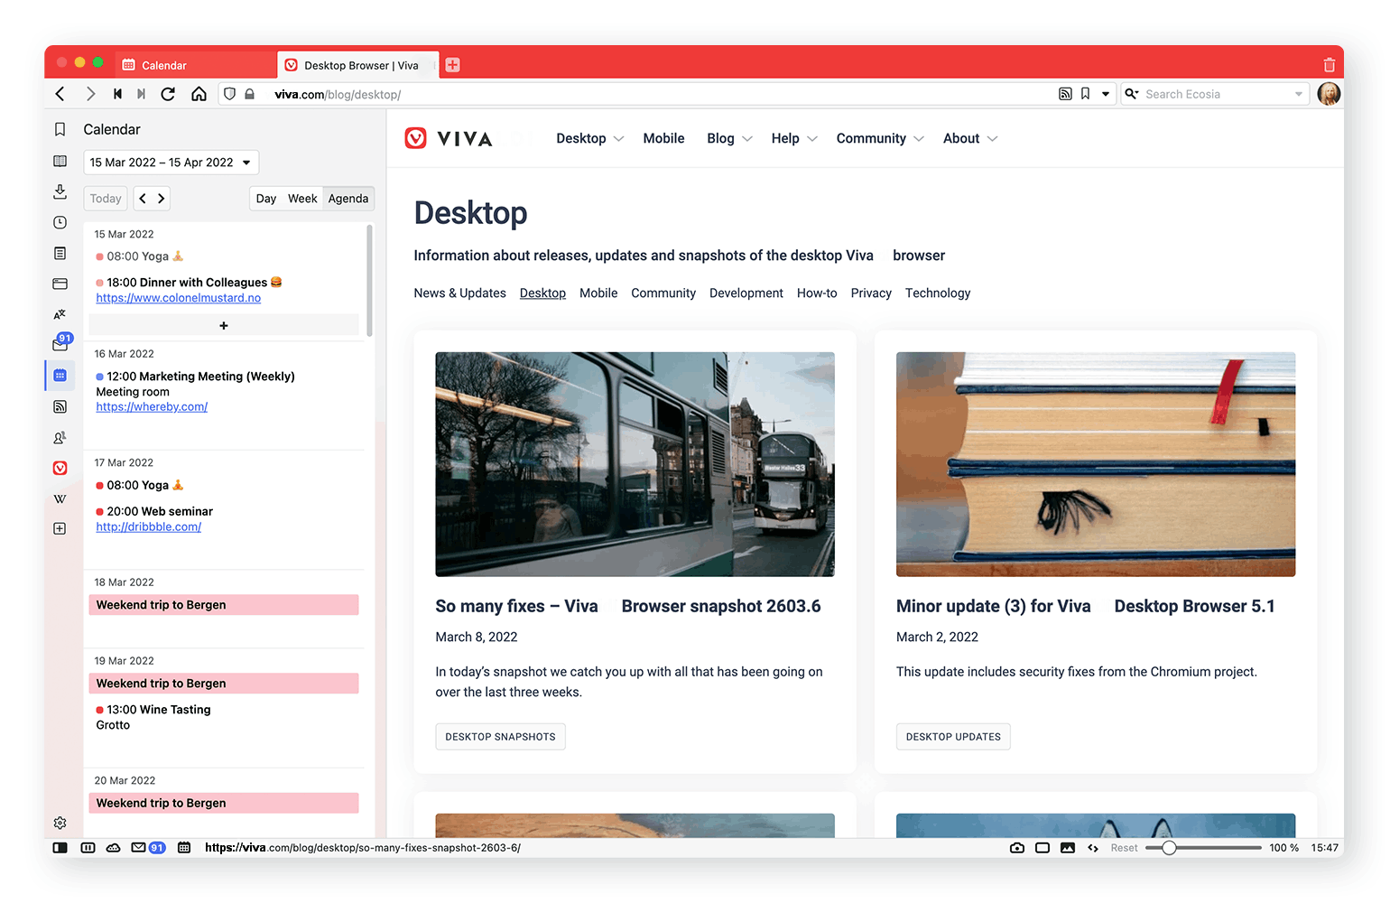
Task: Click the closed tabs trash icon
Action: [1329, 65]
